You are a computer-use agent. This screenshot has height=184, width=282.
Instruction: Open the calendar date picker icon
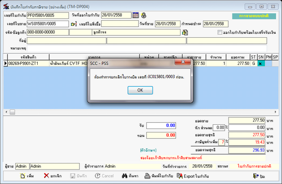point(136,15)
